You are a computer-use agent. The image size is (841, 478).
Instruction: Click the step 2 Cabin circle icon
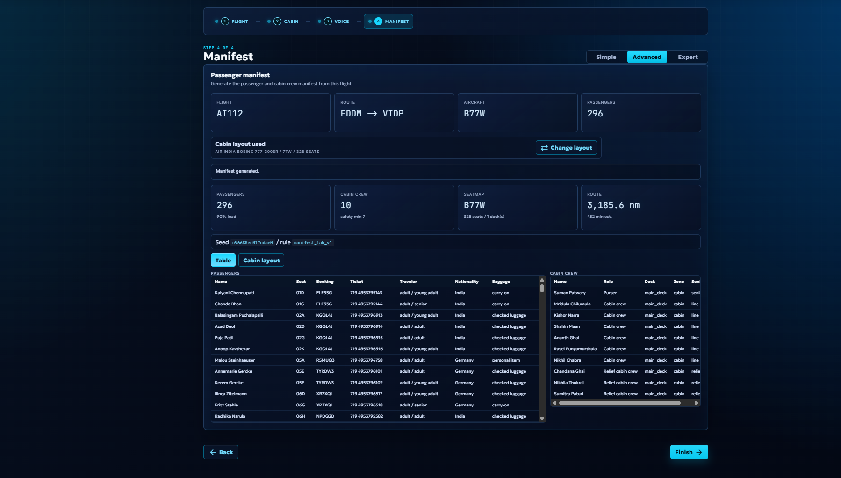pyautogui.click(x=277, y=22)
